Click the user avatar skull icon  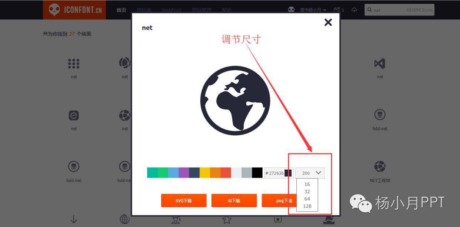[x=292, y=10]
